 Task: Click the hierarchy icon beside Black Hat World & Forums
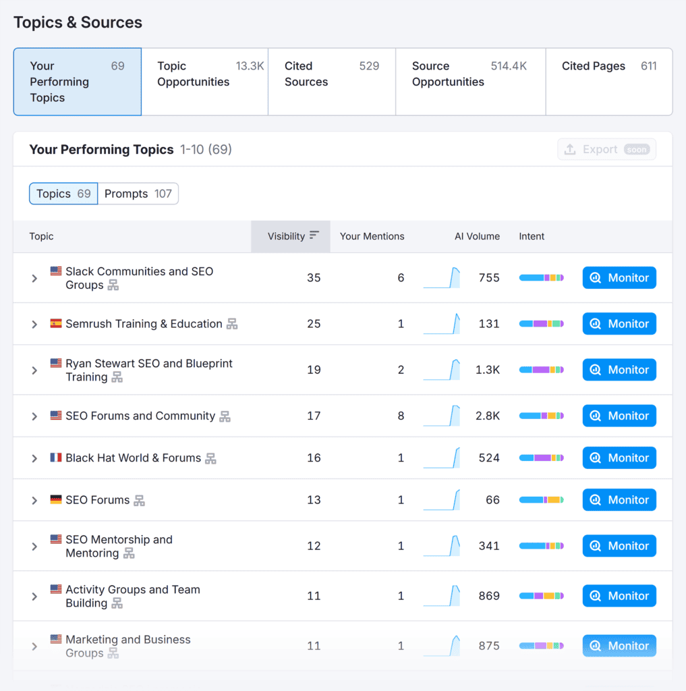point(210,458)
